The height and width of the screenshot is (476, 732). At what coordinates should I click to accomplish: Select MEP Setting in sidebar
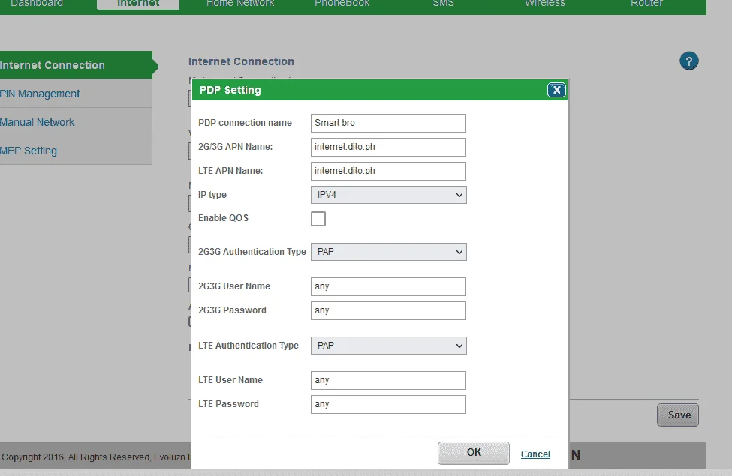coord(76,151)
